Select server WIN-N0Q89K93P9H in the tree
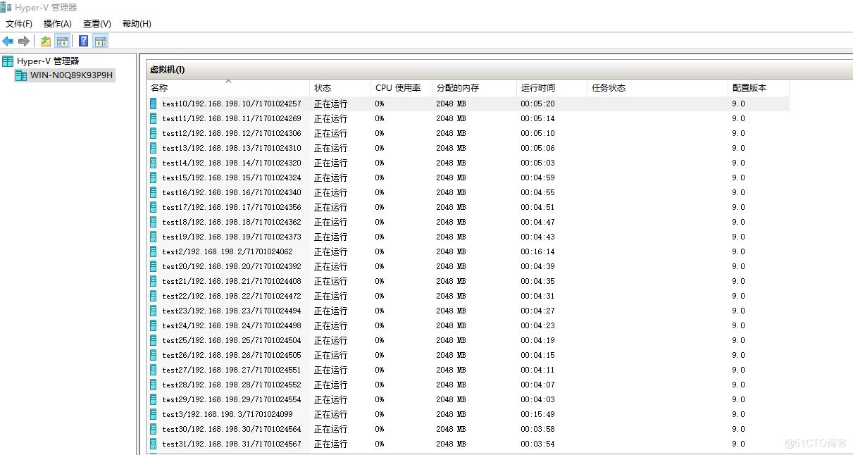 pos(71,75)
